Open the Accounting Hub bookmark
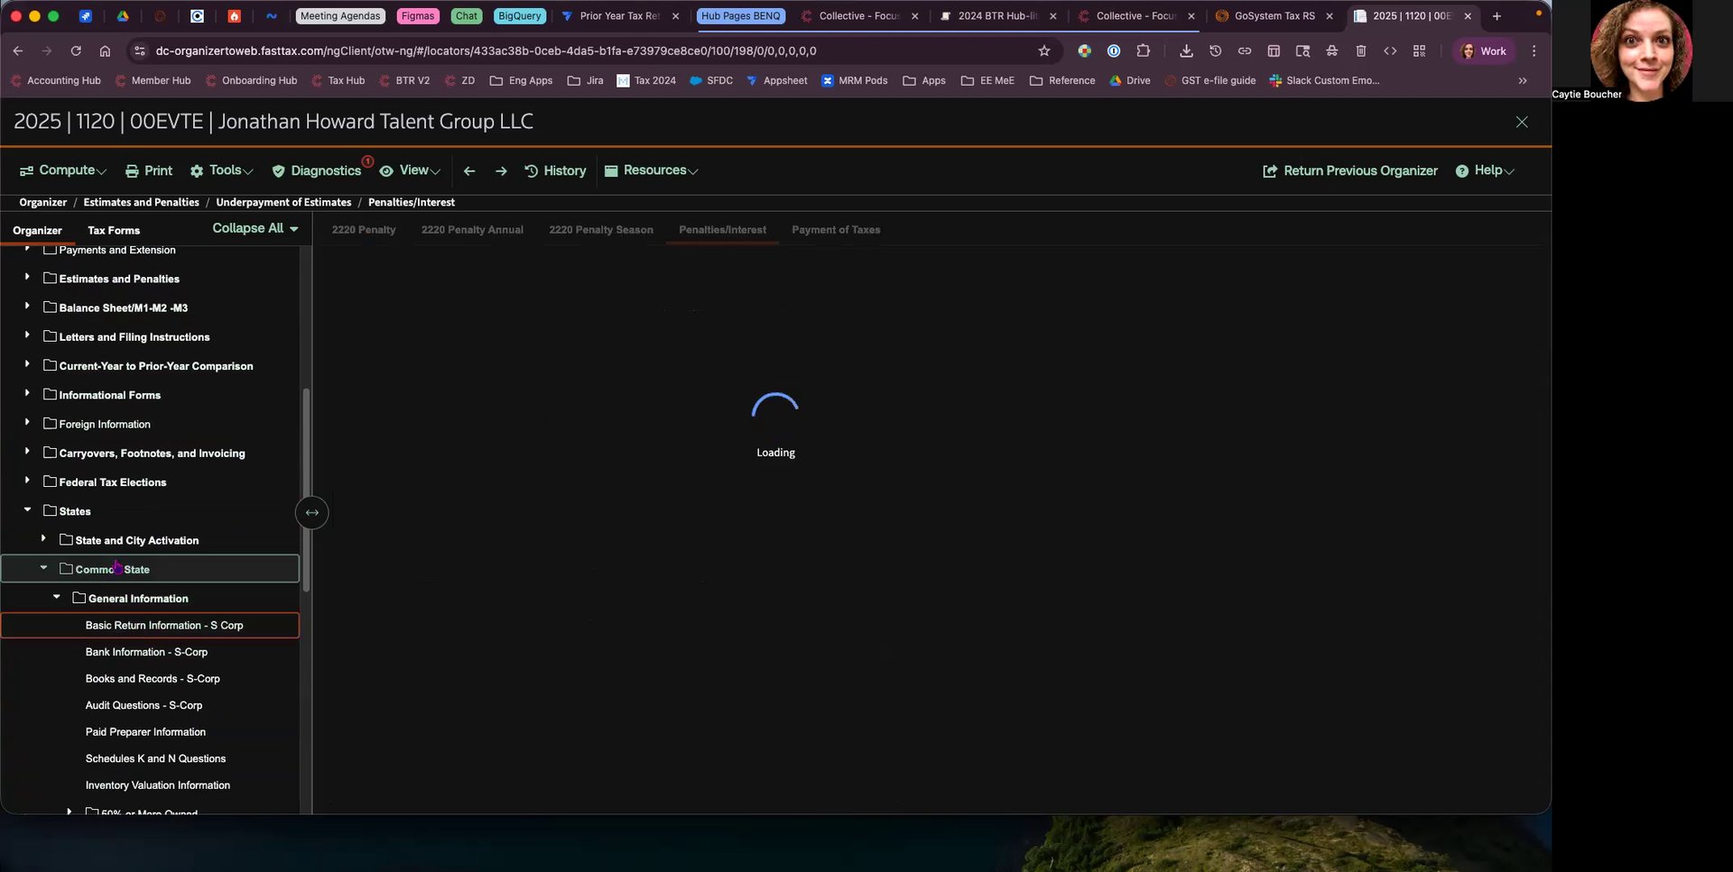Screen dimensions: 1733x872 coord(55,81)
